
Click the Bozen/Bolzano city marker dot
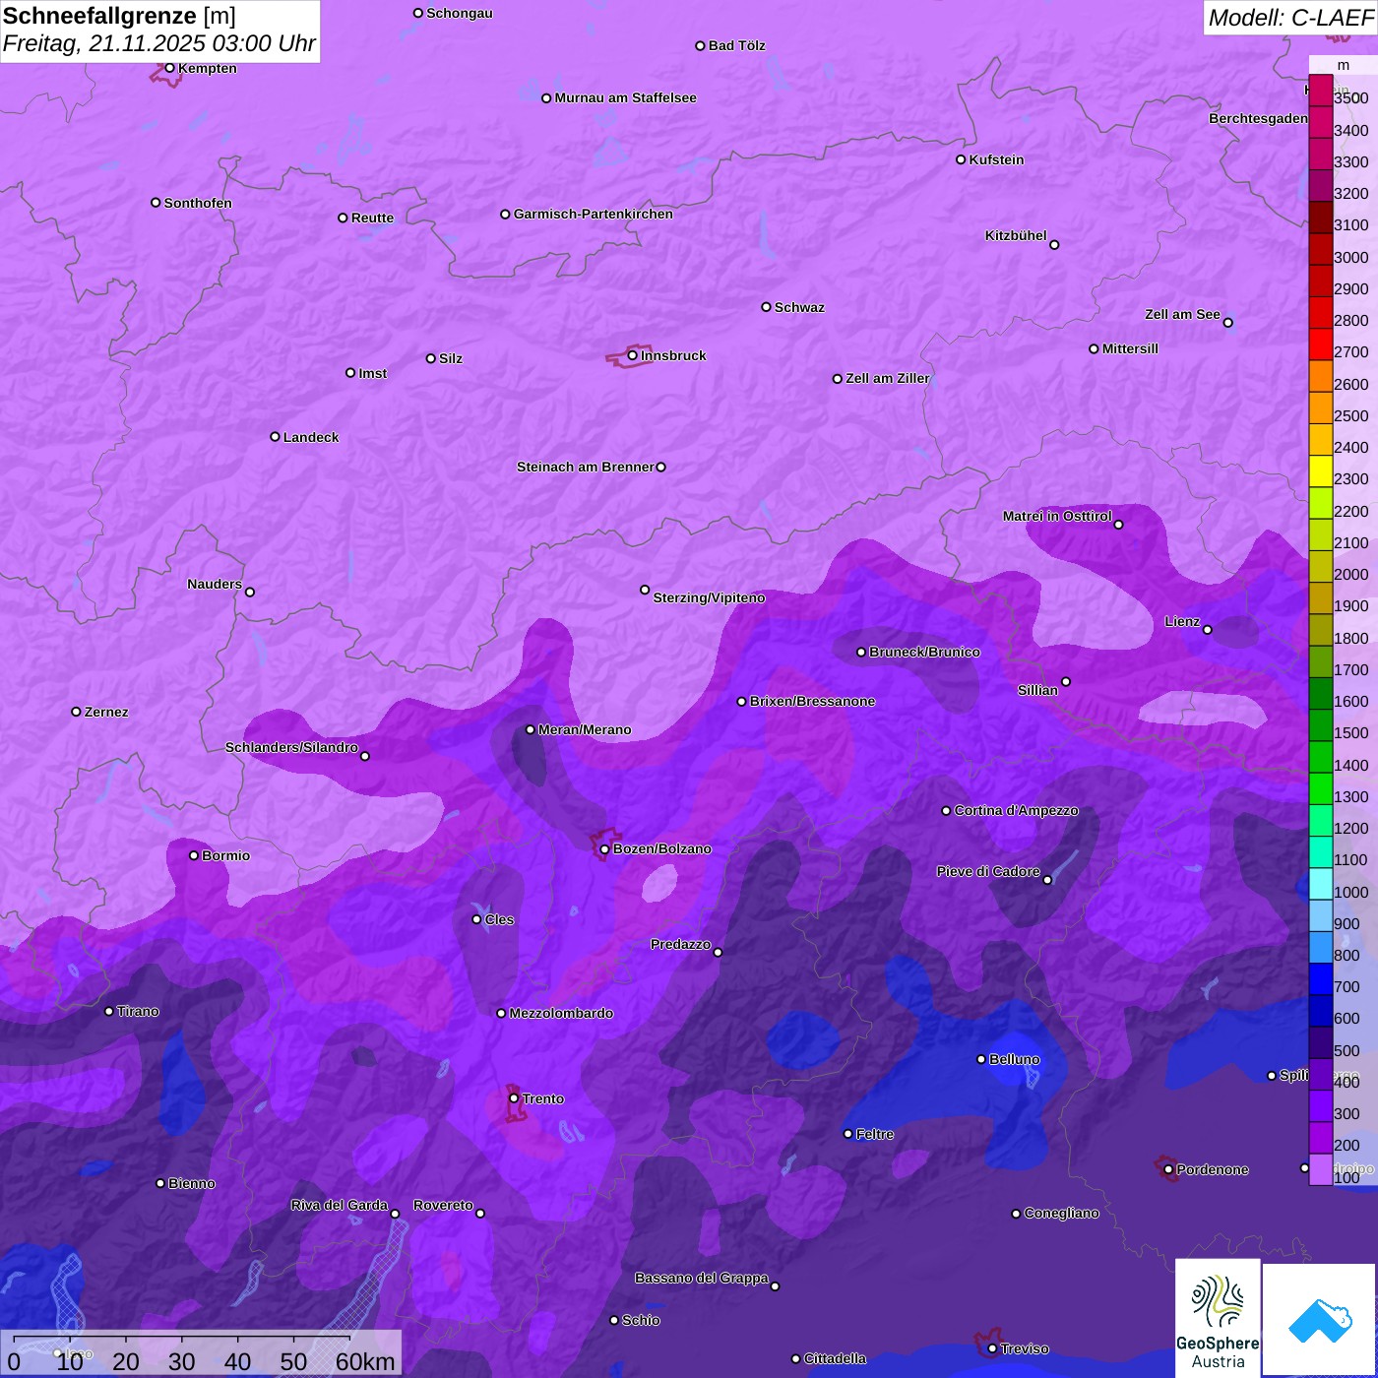coord(604,848)
